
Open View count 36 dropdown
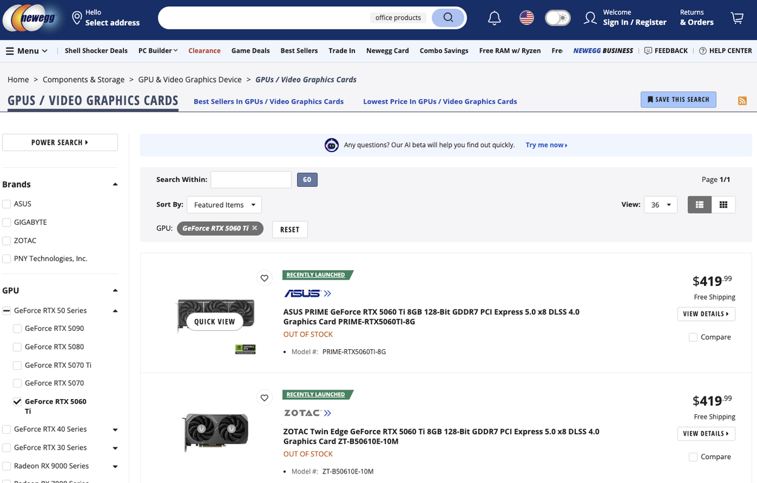point(660,205)
